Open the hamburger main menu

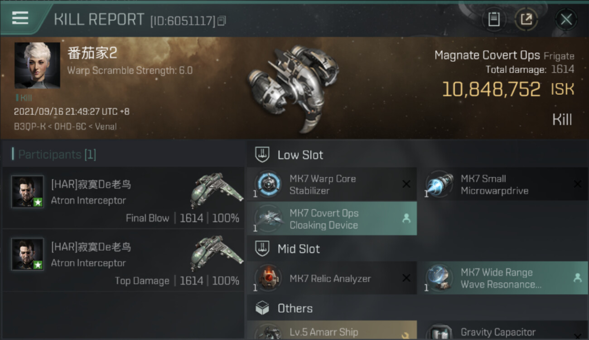click(20, 19)
